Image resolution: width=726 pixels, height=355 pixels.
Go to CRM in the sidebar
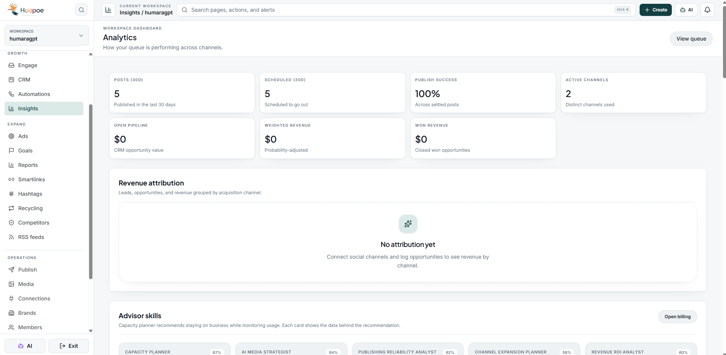point(44,80)
